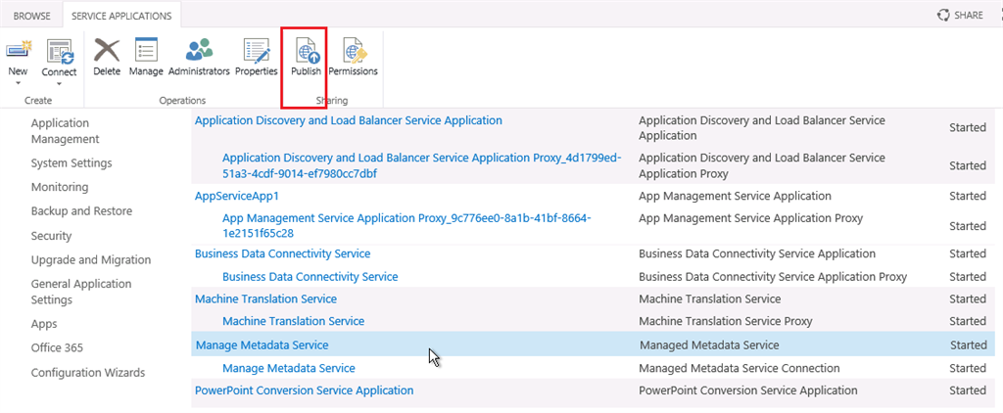1003x413 pixels.
Task: Click Started status for AppServiceApp1 row
Action: point(968,196)
